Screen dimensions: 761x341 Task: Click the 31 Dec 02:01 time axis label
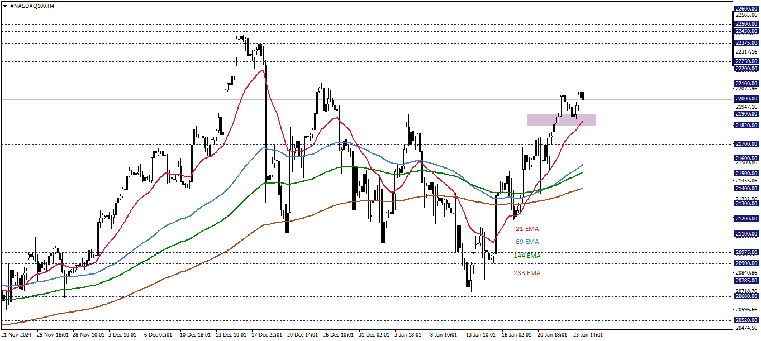(x=374, y=335)
